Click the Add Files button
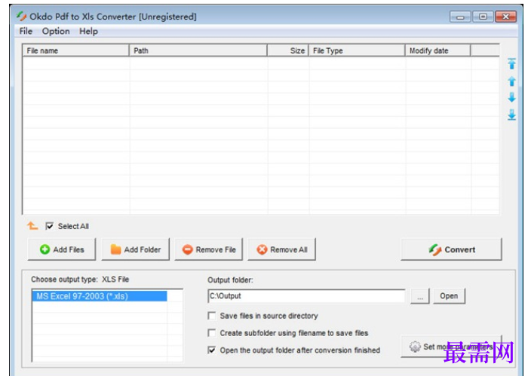 coord(62,249)
